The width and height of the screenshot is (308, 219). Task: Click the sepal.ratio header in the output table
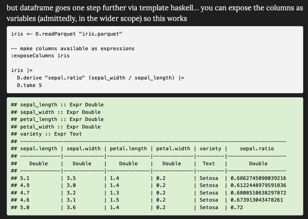[x=257, y=149]
